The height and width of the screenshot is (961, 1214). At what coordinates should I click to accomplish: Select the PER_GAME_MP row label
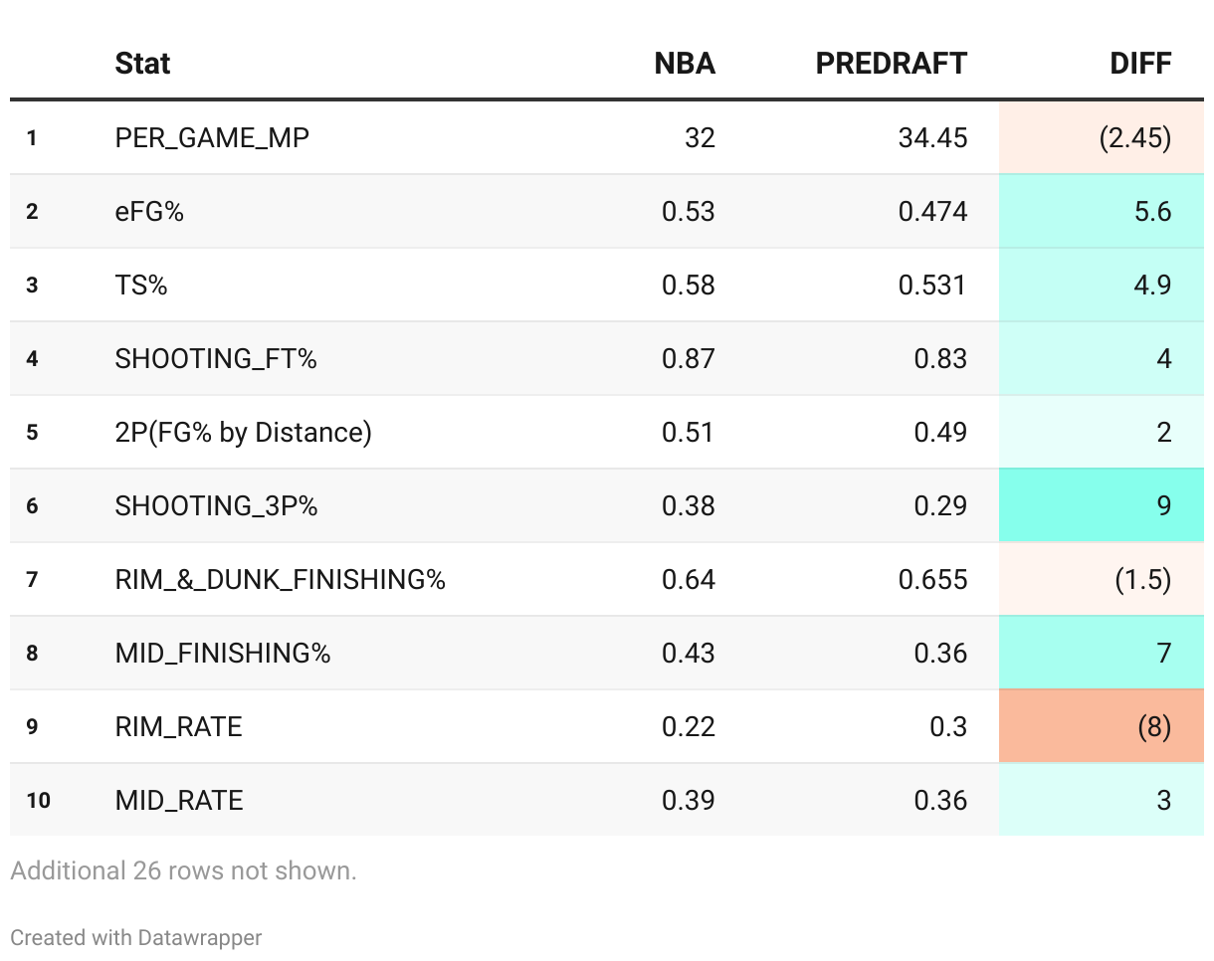coord(212,137)
